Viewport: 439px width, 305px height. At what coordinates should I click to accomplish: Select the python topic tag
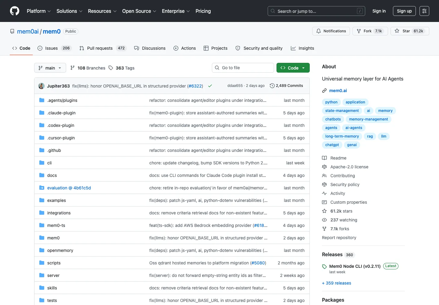331,102
